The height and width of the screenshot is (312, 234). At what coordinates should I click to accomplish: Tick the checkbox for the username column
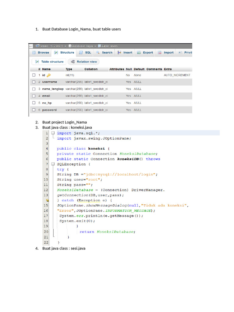[x=34, y=82]
